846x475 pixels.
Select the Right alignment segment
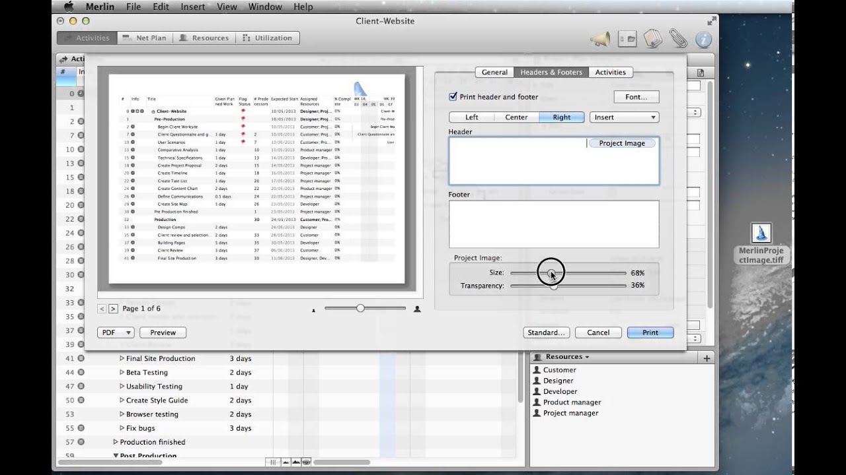point(562,117)
